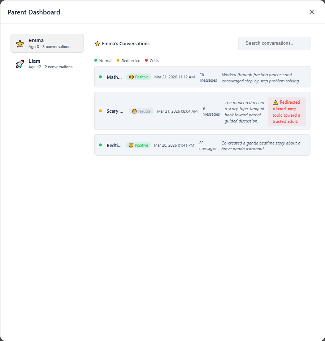Switch to Liam's profile

(47, 64)
